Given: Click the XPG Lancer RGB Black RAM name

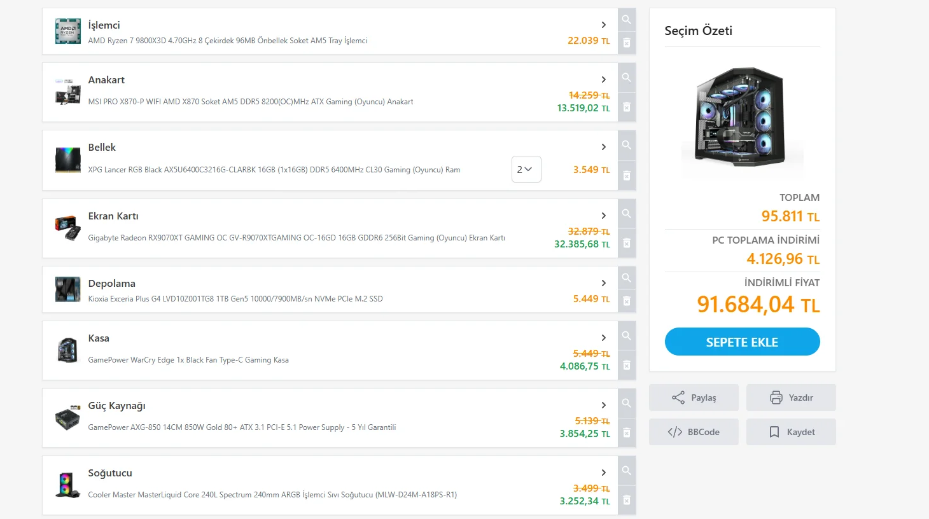Looking at the screenshot, I should tap(274, 170).
